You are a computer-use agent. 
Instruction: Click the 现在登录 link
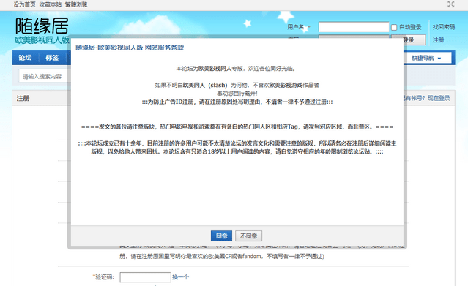click(439, 98)
